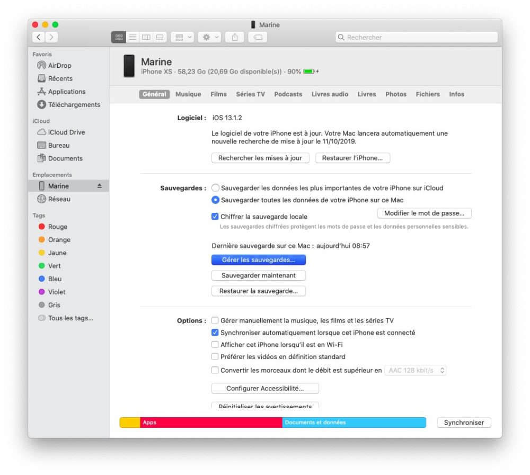The height and width of the screenshot is (475, 530).
Task: Go forward with the right chevron button
Action: tap(51, 37)
